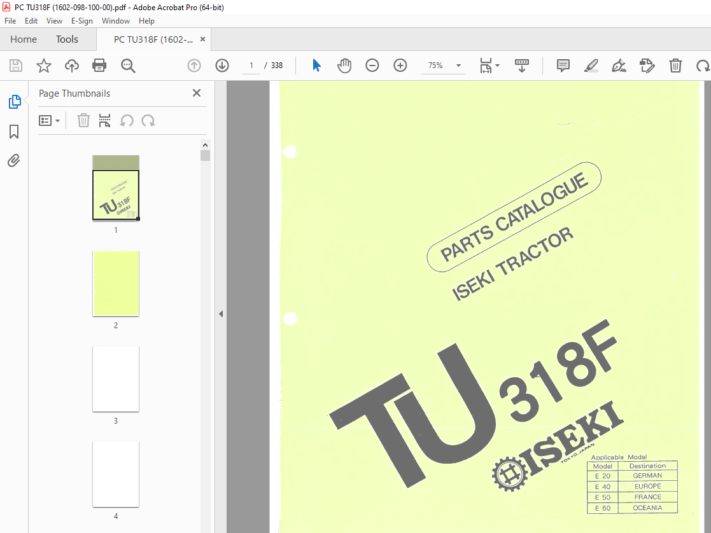Delete selected page in thumbnails panel
711x533 pixels.
(83, 121)
